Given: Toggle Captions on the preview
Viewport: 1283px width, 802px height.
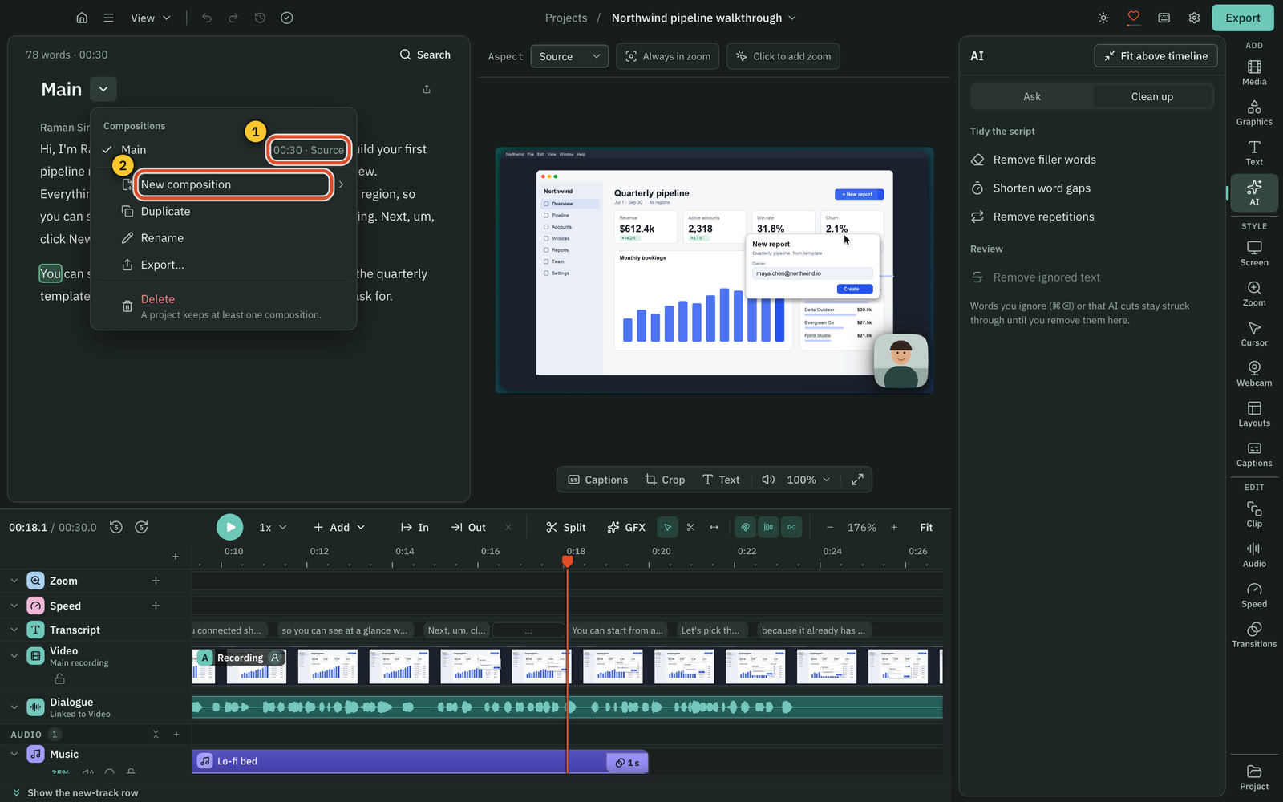Looking at the screenshot, I should pyautogui.click(x=598, y=480).
